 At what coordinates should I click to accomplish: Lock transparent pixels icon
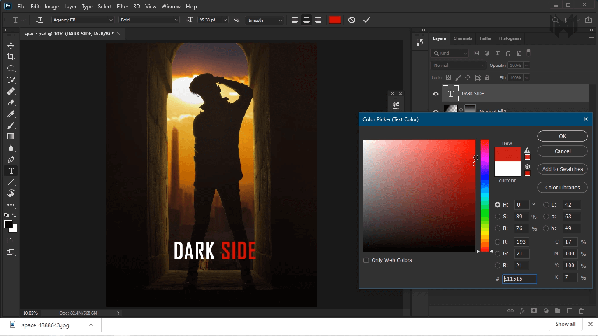click(x=448, y=77)
